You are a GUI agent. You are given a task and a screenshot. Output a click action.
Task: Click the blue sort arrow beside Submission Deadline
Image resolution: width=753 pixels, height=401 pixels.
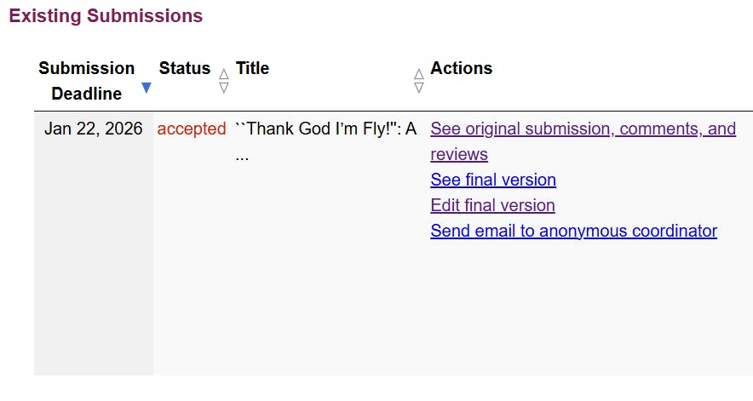(x=147, y=88)
